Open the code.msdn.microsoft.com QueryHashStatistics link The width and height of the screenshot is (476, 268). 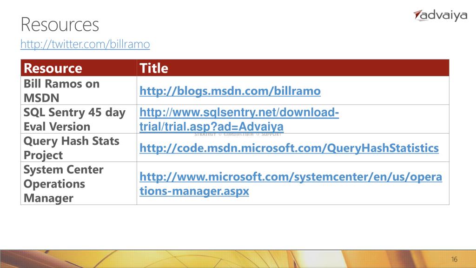(x=289, y=148)
